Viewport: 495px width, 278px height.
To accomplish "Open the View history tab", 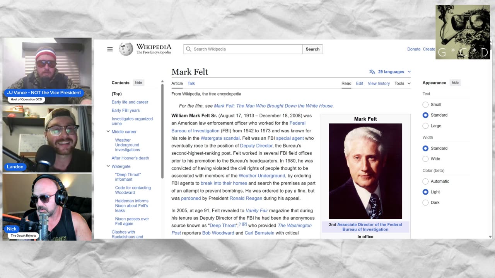I will tap(379, 83).
